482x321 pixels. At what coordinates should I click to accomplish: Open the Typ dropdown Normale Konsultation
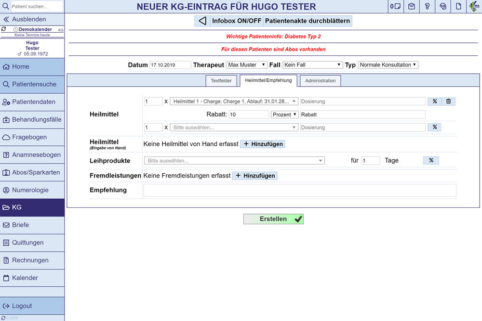click(388, 65)
